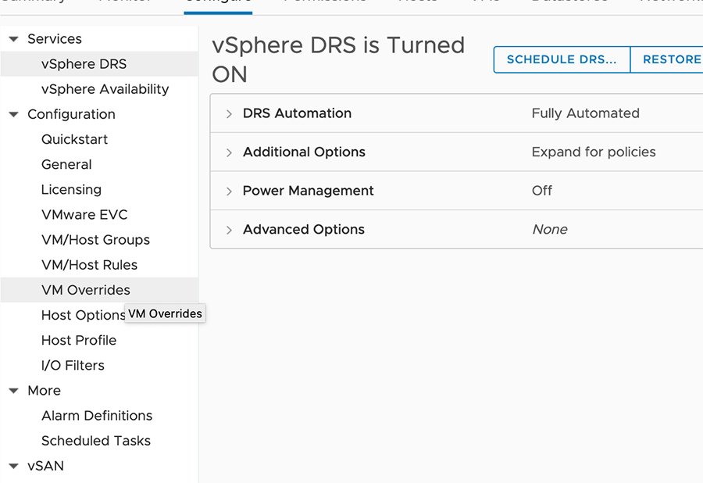The width and height of the screenshot is (703, 483).
Task: Select VM Overrides in the sidebar
Action: click(86, 290)
